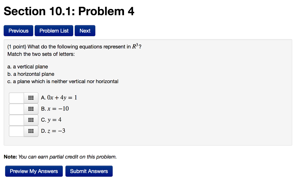This screenshot has width=306, height=180.
Task: Open equation editor grid for y = 4
Action: click(31, 120)
